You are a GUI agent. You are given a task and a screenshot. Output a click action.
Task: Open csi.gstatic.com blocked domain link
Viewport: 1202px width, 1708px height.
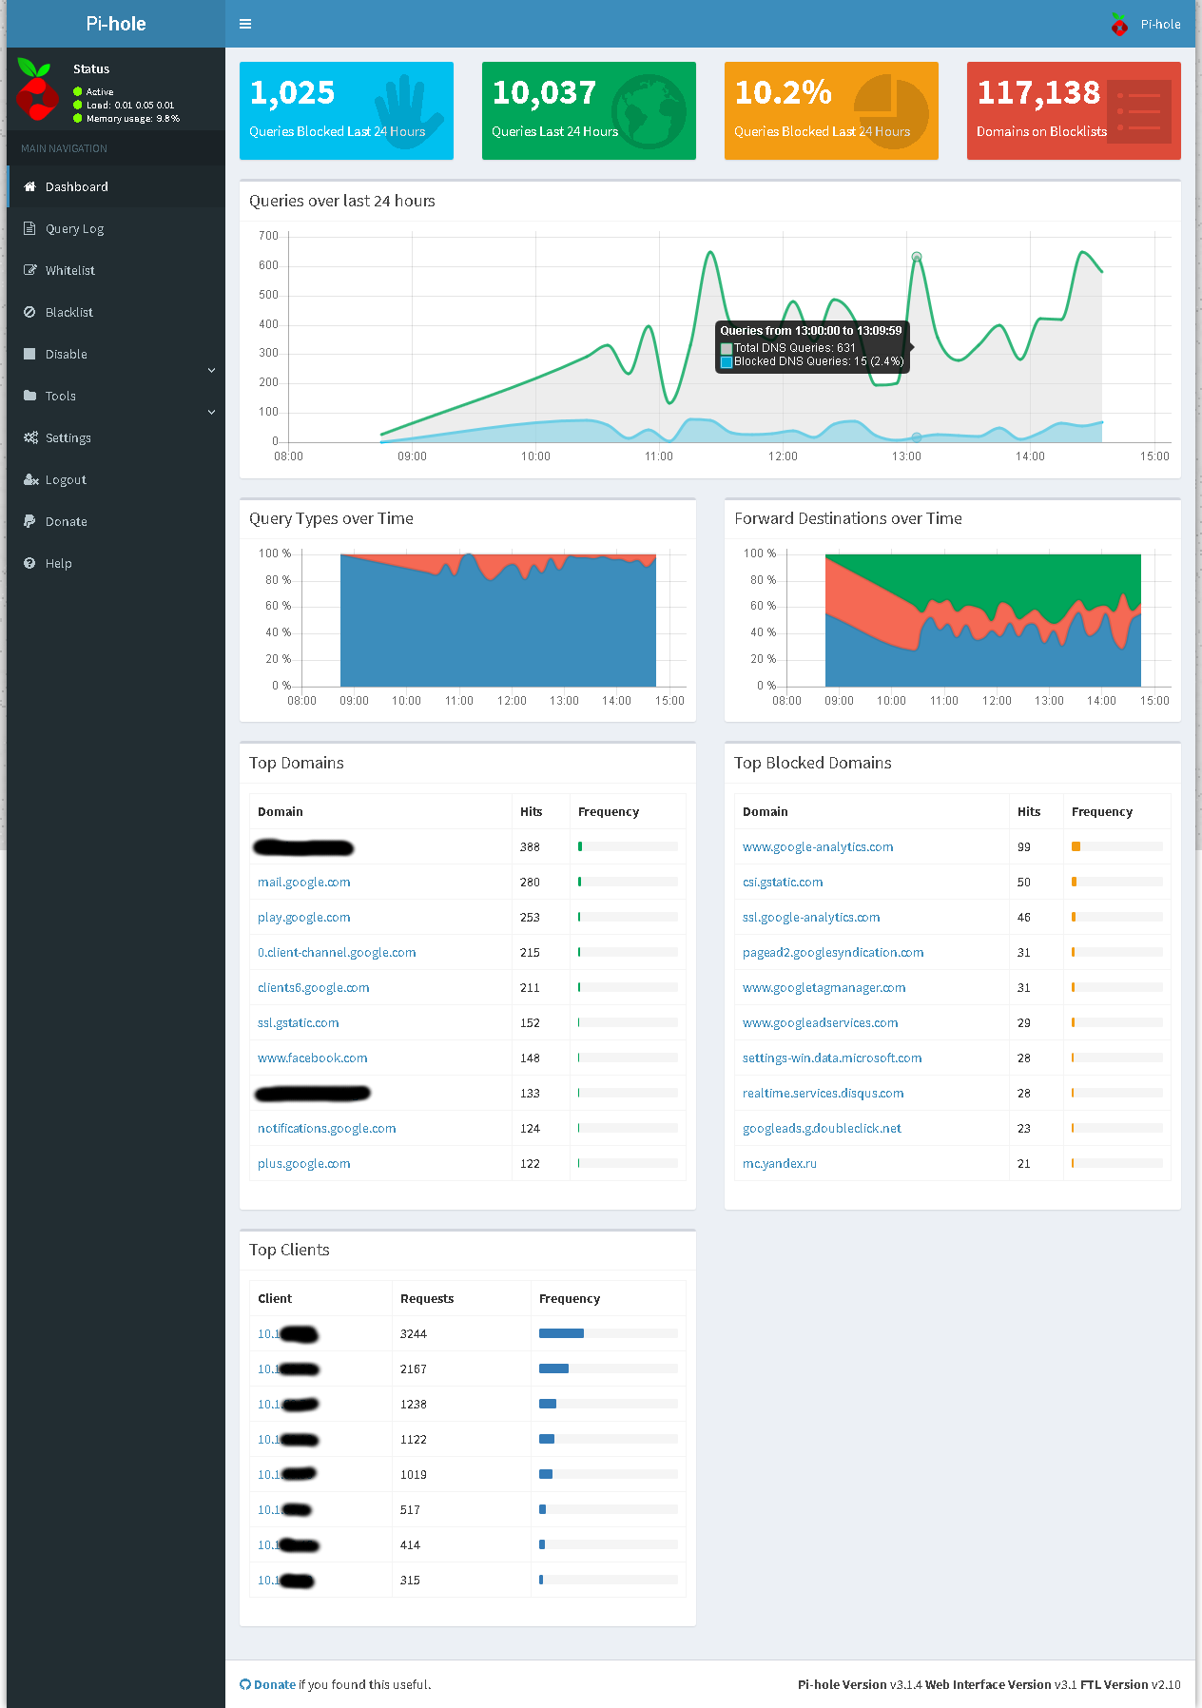[783, 882]
